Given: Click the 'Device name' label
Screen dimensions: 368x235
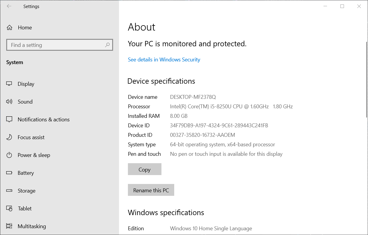Looking at the screenshot, I should tap(143, 97).
